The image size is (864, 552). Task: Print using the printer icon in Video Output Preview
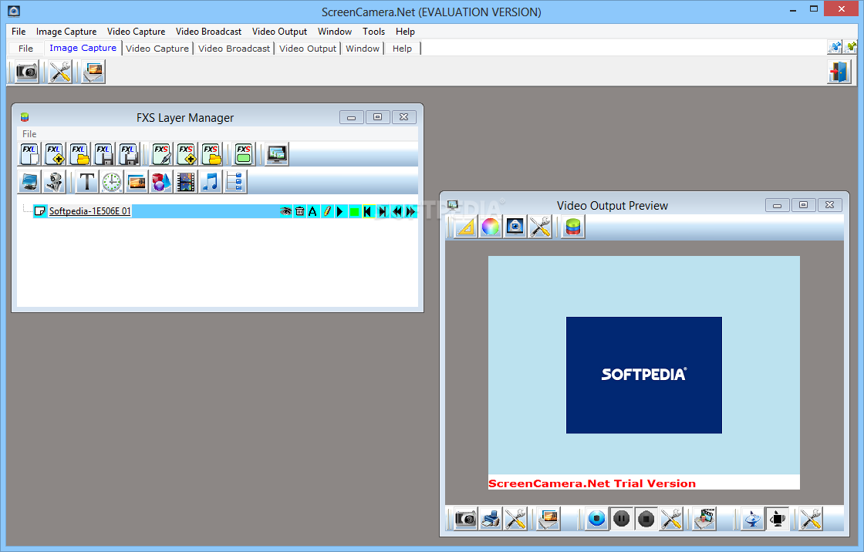pyautogui.click(x=491, y=518)
